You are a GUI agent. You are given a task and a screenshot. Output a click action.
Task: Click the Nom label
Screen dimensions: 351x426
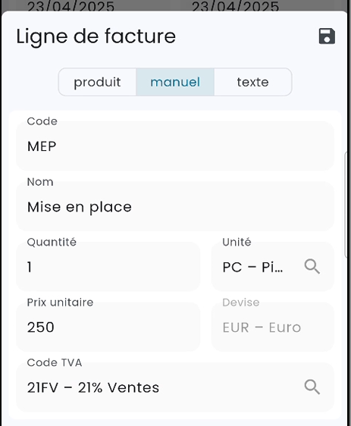(x=40, y=182)
